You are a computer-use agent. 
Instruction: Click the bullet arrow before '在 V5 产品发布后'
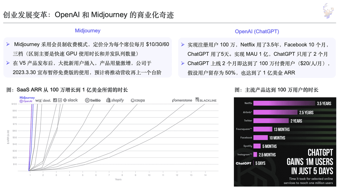pyautogui.click(x=8, y=63)
